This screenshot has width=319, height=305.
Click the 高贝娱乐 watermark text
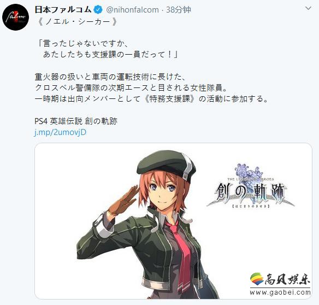point(287,279)
